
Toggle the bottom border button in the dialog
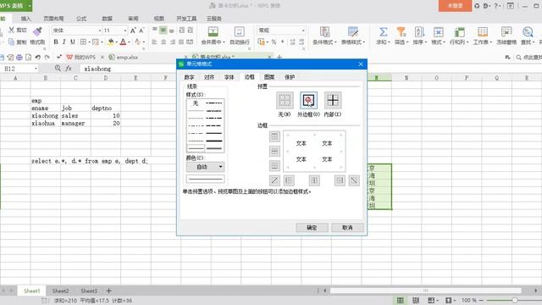[274, 166]
